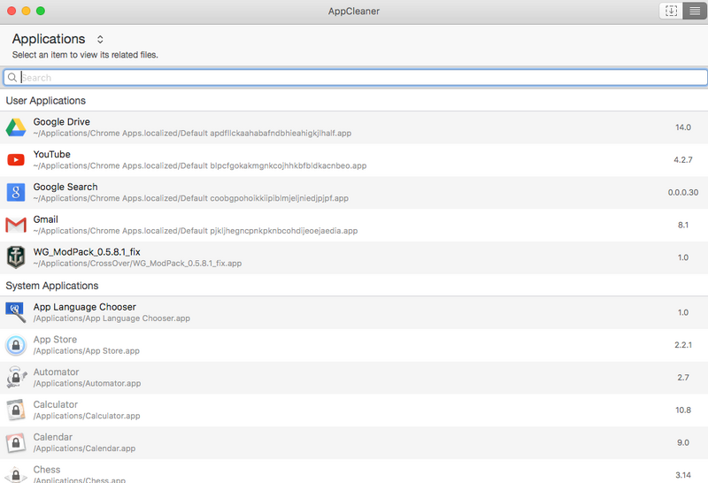Click /Applications/Calendar.app path text
708x483 pixels.
click(x=84, y=448)
